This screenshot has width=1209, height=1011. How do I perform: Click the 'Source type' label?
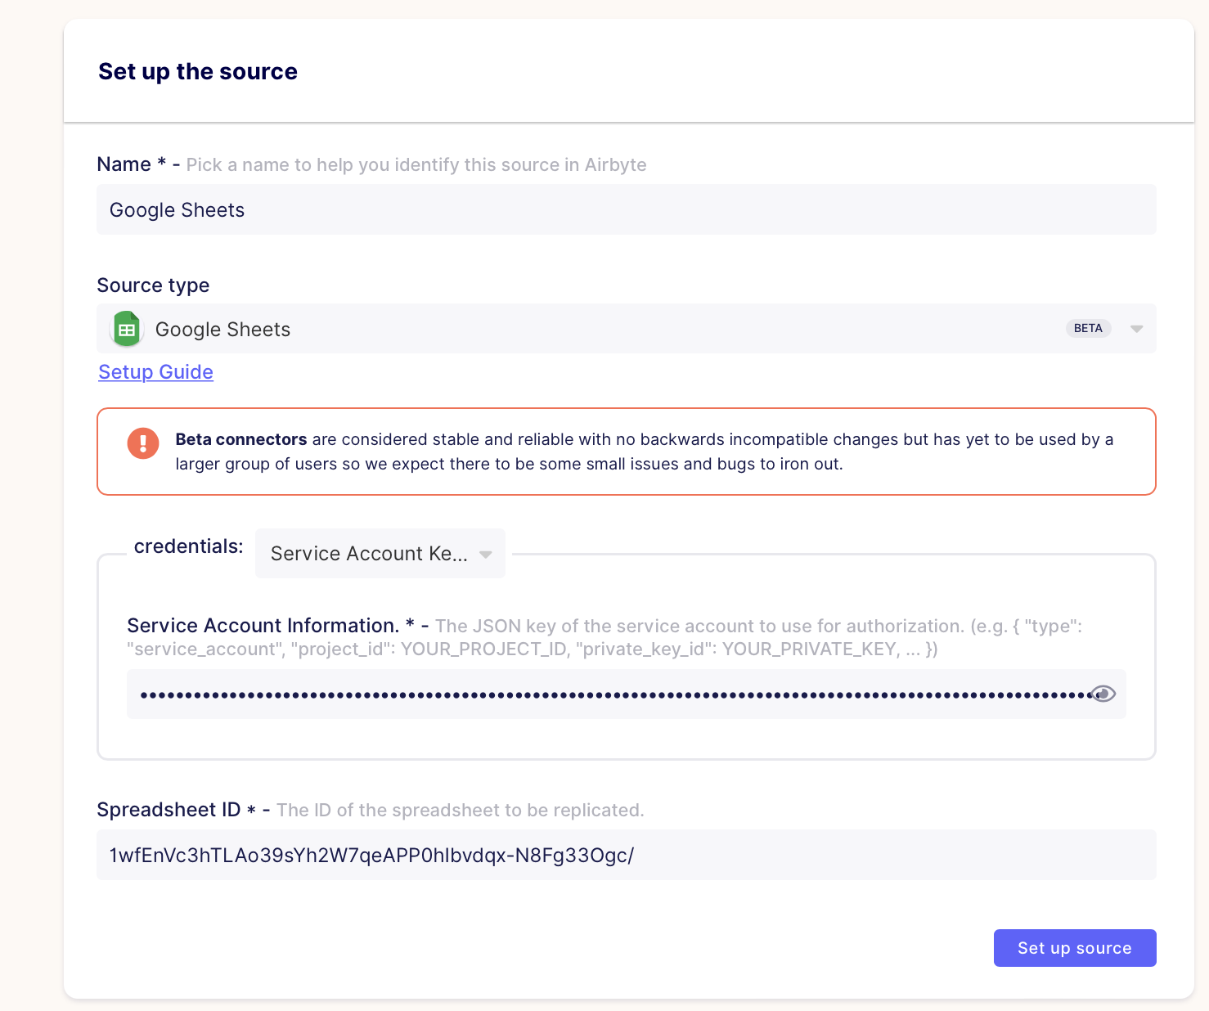[x=153, y=285]
